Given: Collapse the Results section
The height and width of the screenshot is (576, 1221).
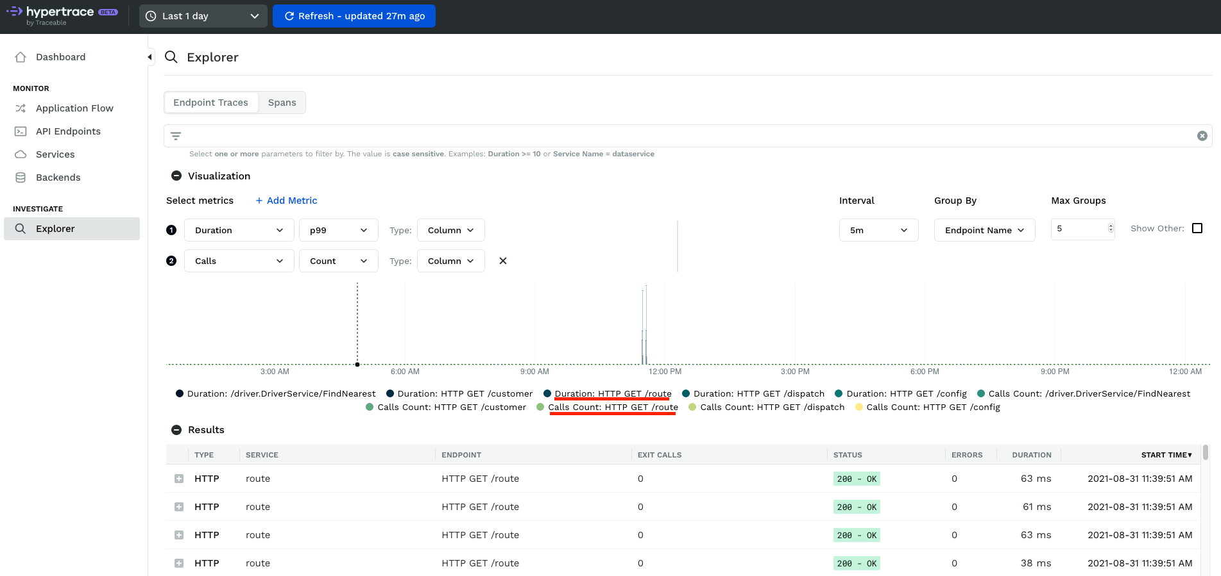Looking at the screenshot, I should (176, 430).
